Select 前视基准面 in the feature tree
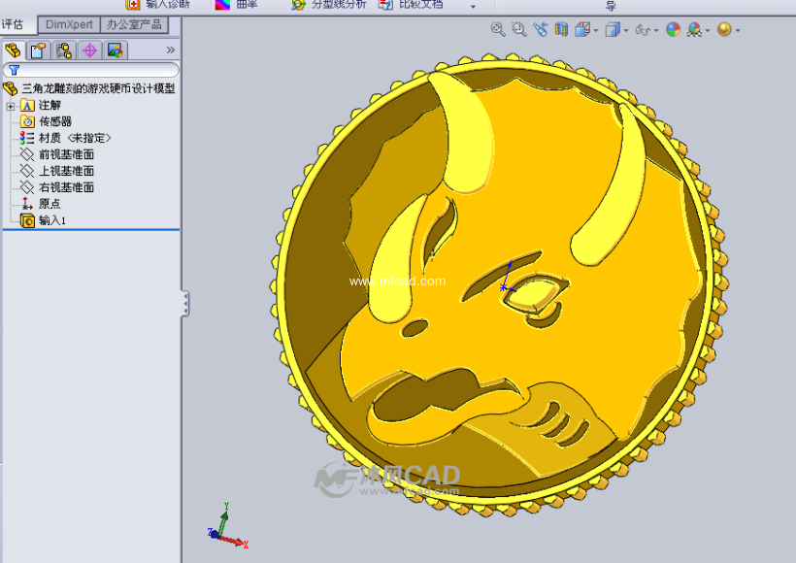The height and width of the screenshot is (563, 796). tap(66, 154)
